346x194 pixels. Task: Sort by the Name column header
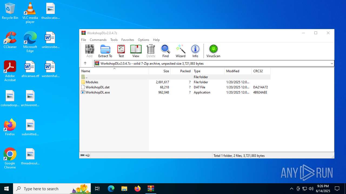pyautogui.click(x=114, y=71)
